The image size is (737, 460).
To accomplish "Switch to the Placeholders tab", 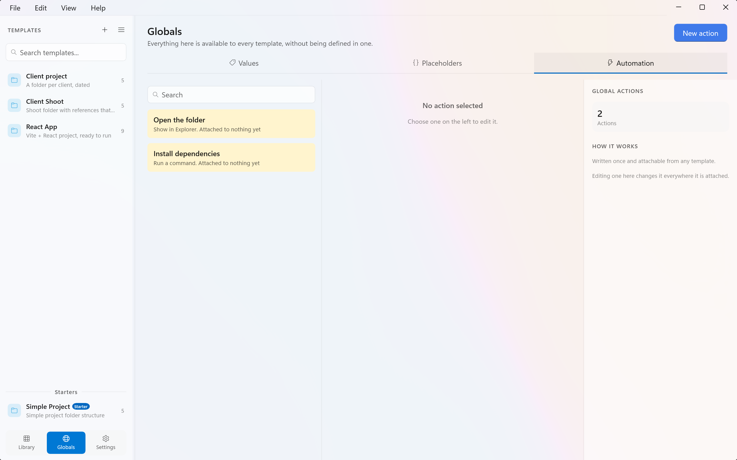I will 437,63.
